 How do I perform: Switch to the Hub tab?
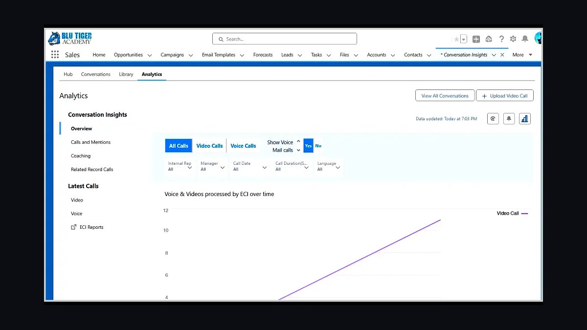tap(68, 74)
